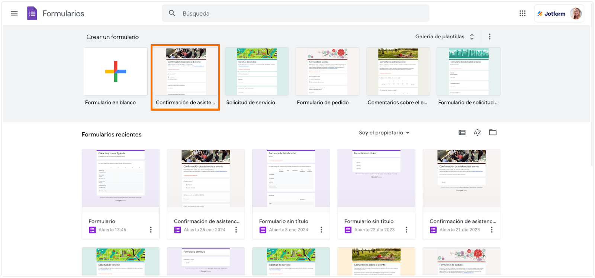Open the file picker folder icon

coord(493,133)
